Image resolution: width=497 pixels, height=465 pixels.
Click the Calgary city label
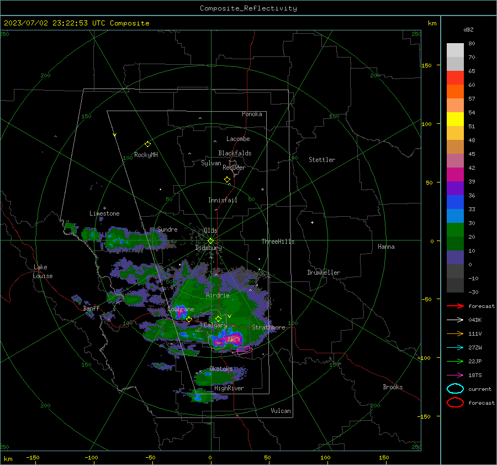point(215,325)
